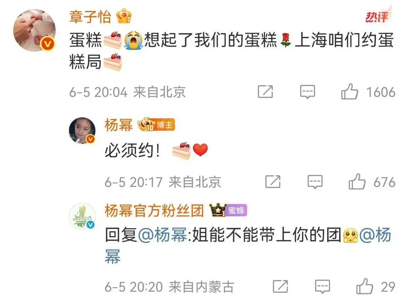Forward 杨幂's reply using share icon

tap(273, 182)
